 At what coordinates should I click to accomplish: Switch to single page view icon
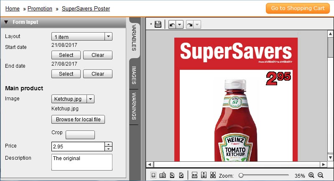coord(153,175)
